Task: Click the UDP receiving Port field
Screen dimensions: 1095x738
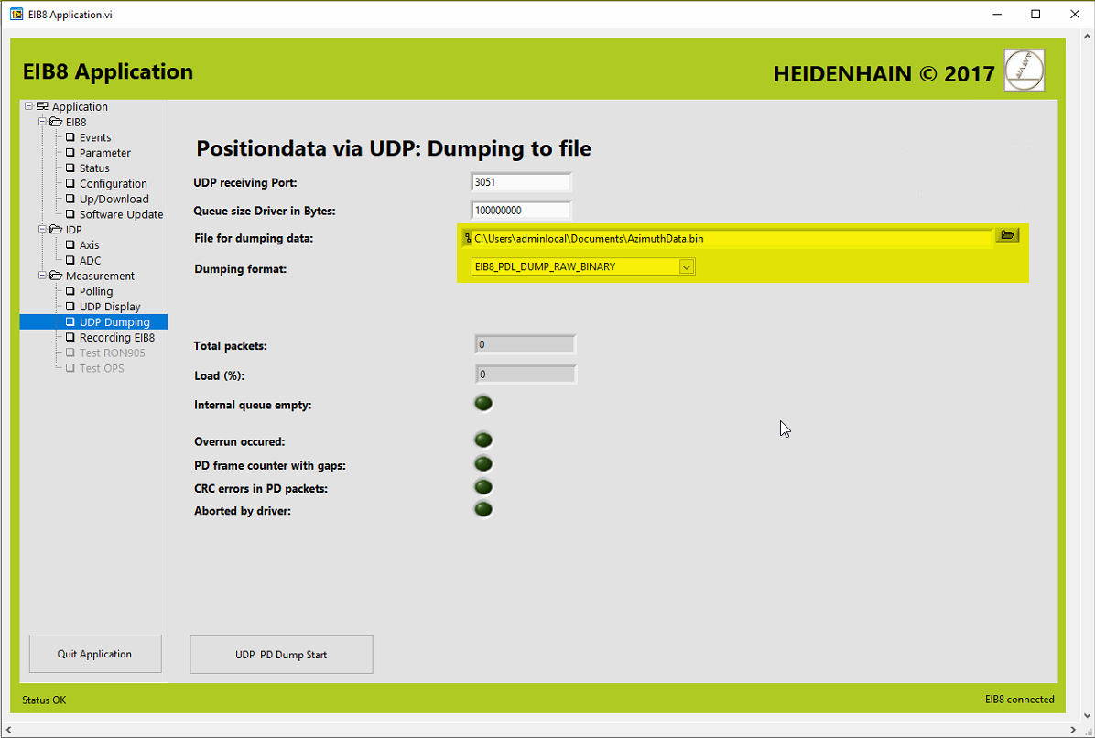Action: [x=521, y=182]
